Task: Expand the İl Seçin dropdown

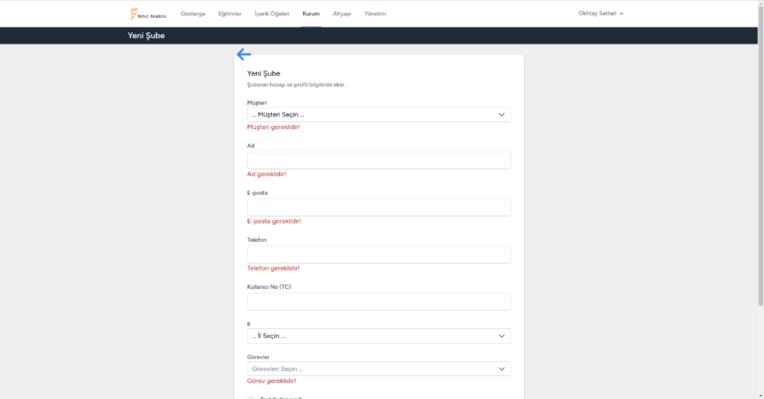Action: click(369, 336)
